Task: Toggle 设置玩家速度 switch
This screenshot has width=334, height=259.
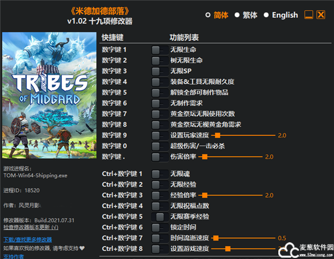Action: click(160, 135)
